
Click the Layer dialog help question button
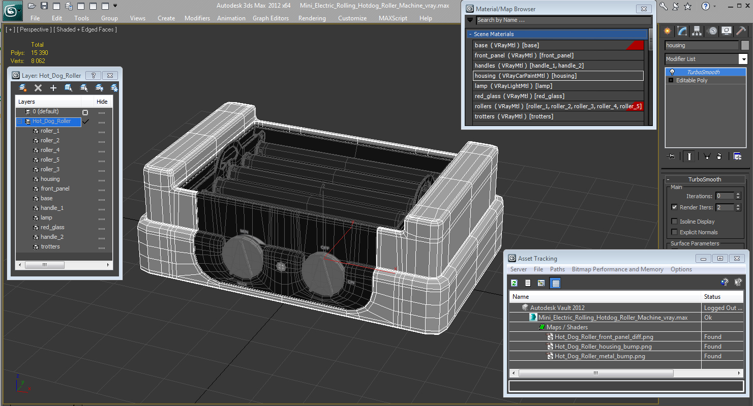(93, 75)
